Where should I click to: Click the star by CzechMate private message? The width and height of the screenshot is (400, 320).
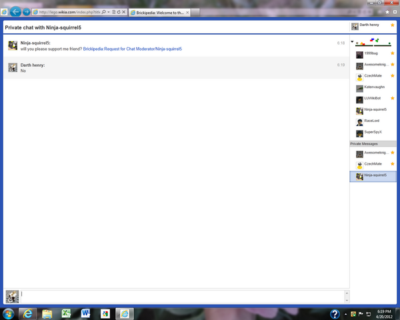393,163
